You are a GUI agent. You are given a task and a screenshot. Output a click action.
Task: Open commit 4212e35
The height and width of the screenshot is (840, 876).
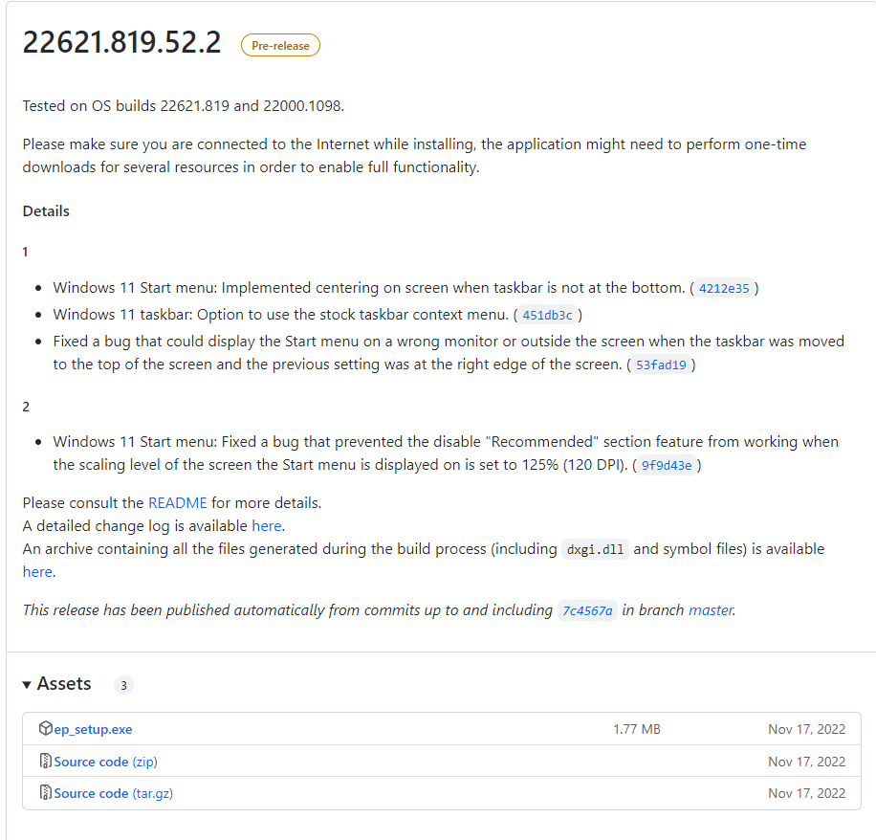(724, 288)
